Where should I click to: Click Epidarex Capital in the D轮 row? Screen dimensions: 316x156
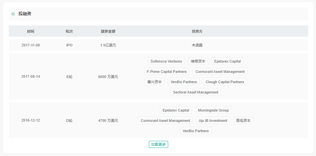176,110
